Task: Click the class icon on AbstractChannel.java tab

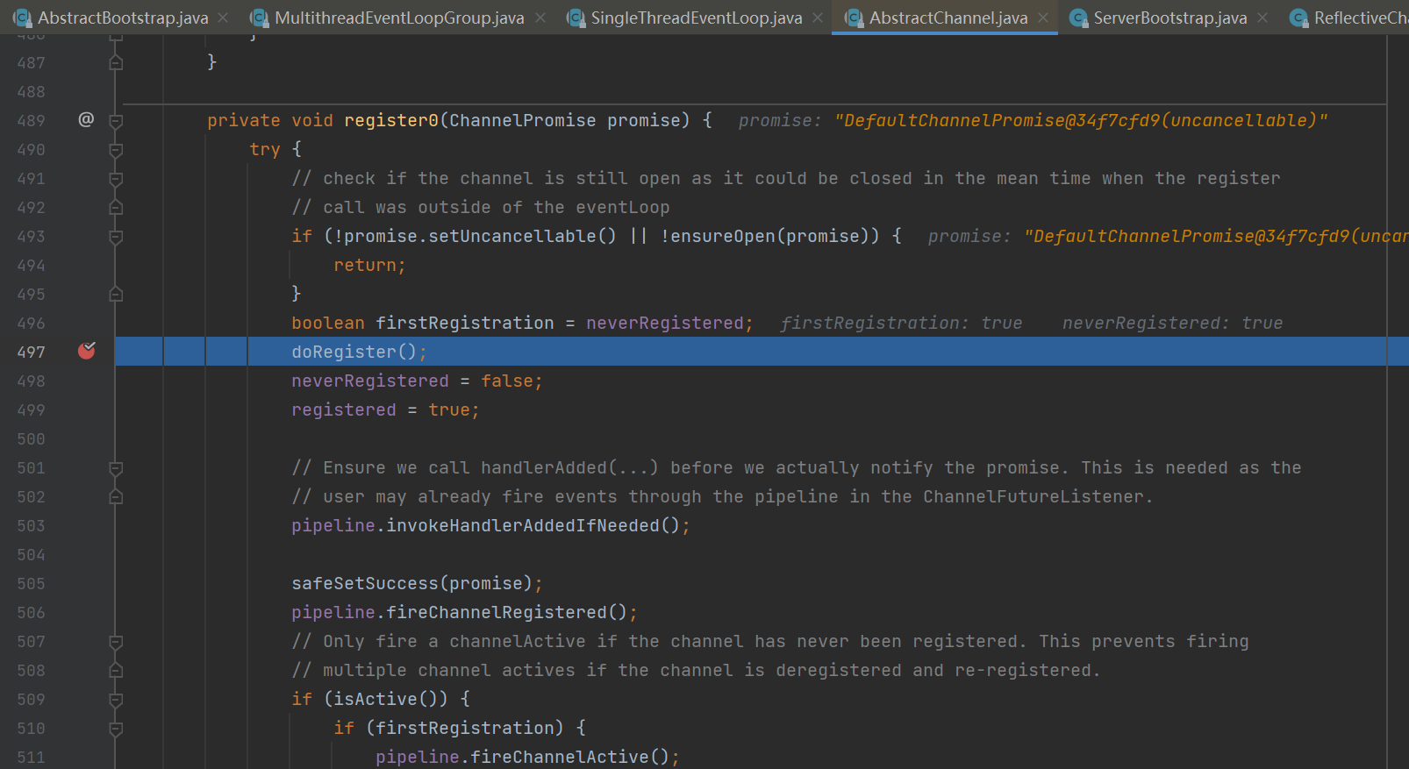Action: point(854,18)
